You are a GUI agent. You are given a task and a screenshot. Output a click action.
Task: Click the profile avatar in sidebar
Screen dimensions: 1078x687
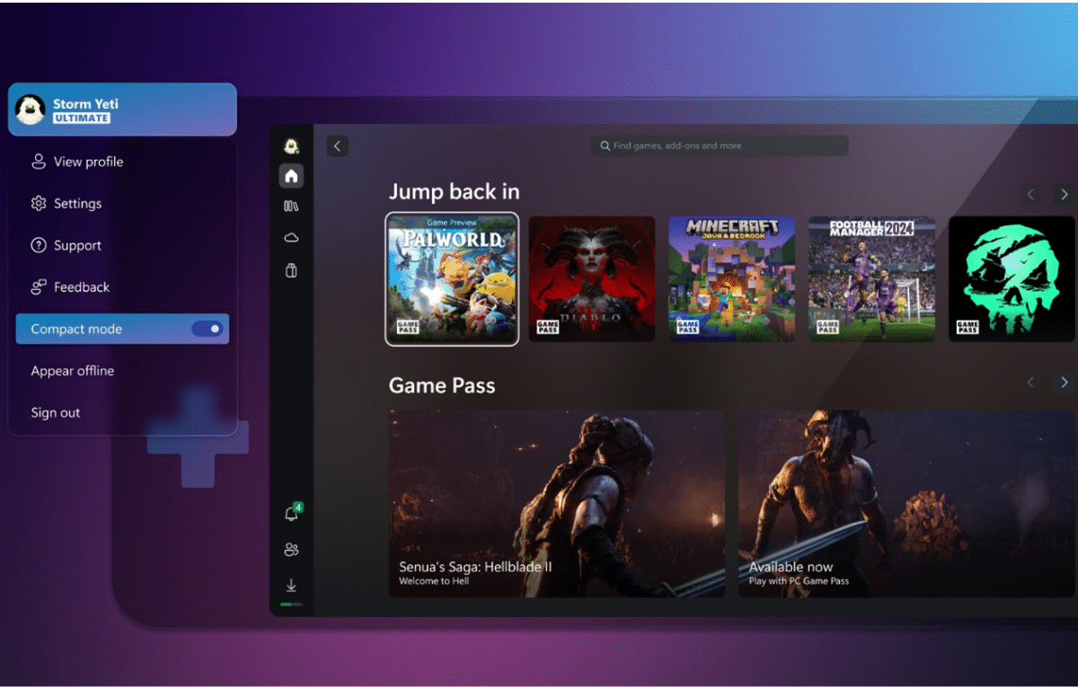291,145
